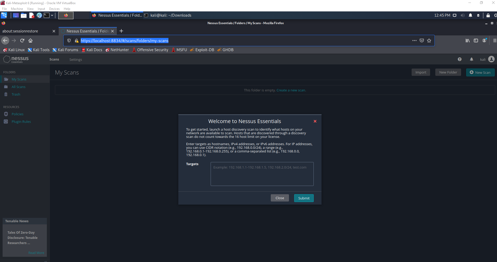Click the Kali dragon application menu icon
Viewport: 497px width, 262px height.
(4, 15)
